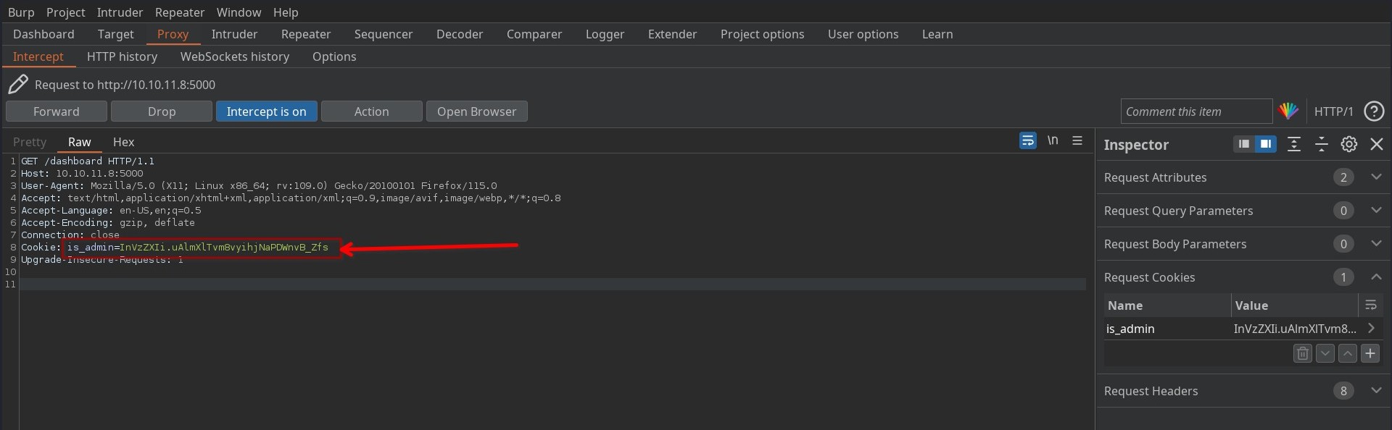Open the Help menu
The image size is (1392, 430).
(x=286, y=12)
